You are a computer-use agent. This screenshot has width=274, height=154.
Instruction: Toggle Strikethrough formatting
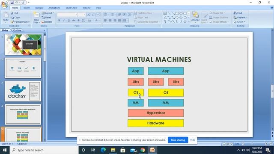(x=74, y=21)
